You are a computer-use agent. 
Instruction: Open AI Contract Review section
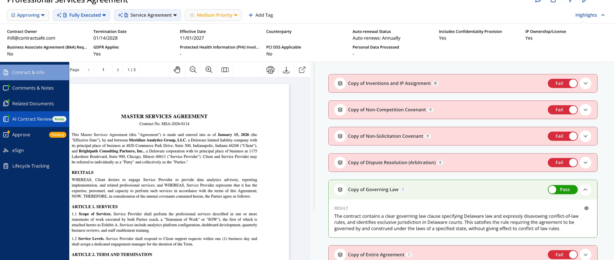coord(34,119)
